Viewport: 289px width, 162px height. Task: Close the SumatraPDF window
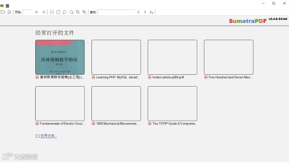[x=284, y=3]
